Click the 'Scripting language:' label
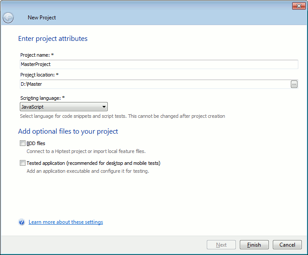This screenshot has height=255, width=308. (42, 98)
